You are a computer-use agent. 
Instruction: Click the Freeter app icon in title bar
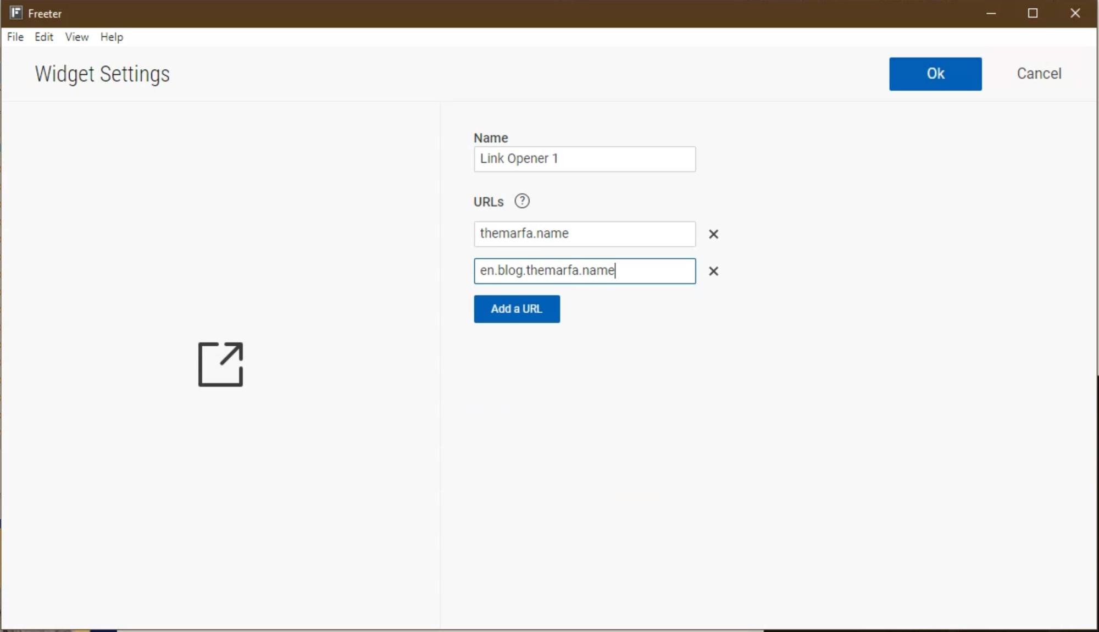pos(16,13)
